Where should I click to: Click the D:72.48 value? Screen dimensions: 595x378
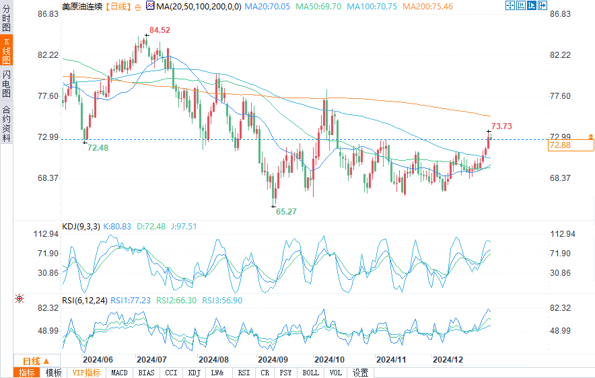151,227
